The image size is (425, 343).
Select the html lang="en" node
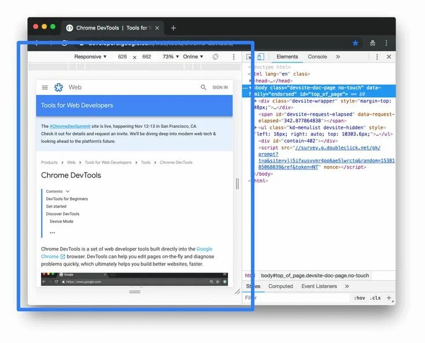(279, 74)
